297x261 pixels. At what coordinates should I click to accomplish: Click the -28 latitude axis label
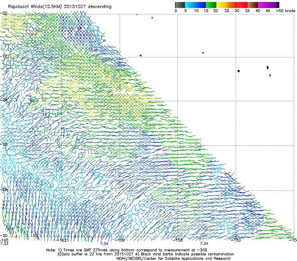tap(4, 190)
